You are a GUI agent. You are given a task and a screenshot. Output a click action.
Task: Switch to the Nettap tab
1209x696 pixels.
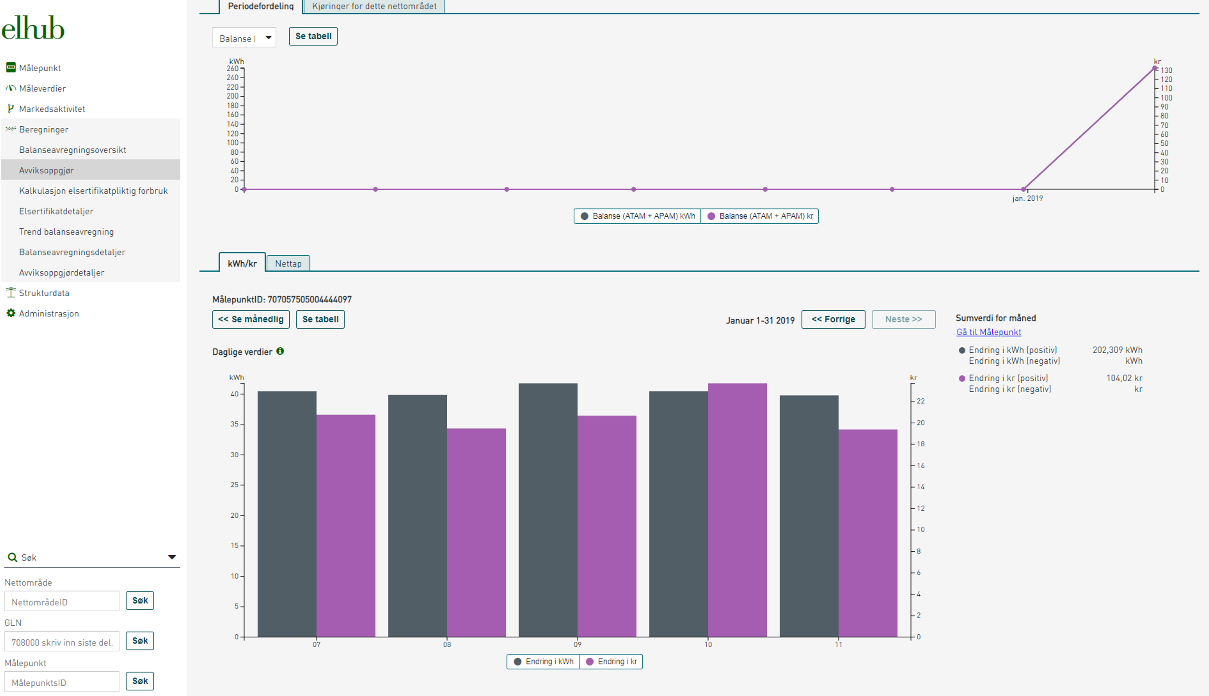[x=288, y=263]
